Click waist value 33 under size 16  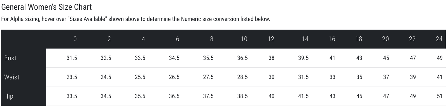point(332,77)
